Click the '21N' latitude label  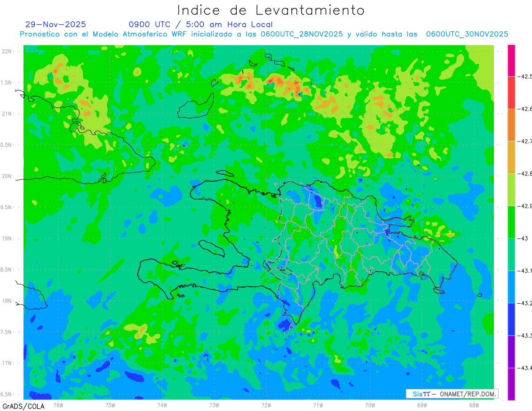point(6,114)
